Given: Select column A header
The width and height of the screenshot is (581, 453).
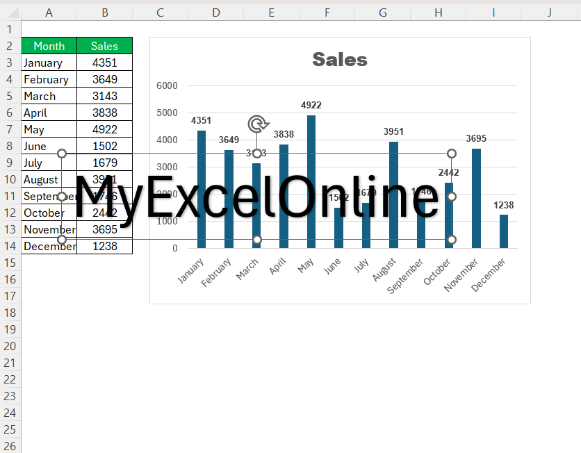Looking at the screenshot, I should 49,13.
